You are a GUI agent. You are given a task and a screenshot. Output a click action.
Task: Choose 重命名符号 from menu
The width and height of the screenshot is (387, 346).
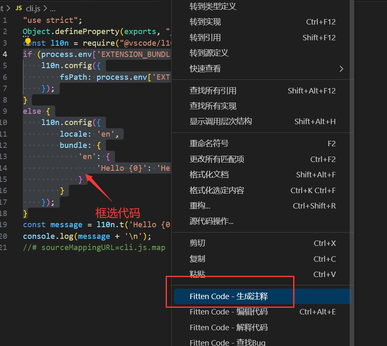[262, 143]
